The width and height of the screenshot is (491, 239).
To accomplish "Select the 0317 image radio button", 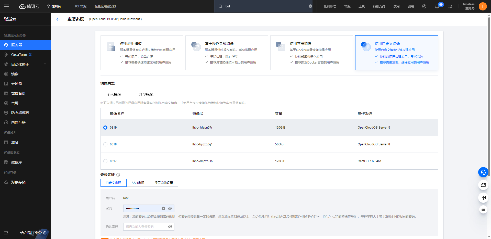I will 105,161.
